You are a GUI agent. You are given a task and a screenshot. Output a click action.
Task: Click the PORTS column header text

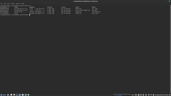pyautogui.click(x=77, y=7)
